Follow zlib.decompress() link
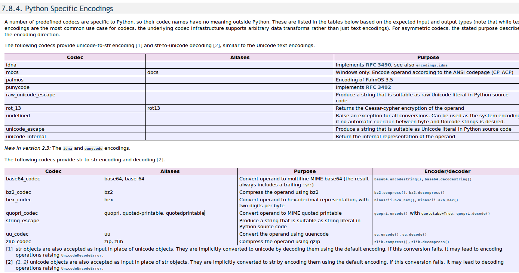519x273 pixels. tap(430, 242)
